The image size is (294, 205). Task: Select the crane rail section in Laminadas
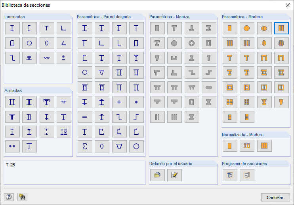tap(29, 58)
